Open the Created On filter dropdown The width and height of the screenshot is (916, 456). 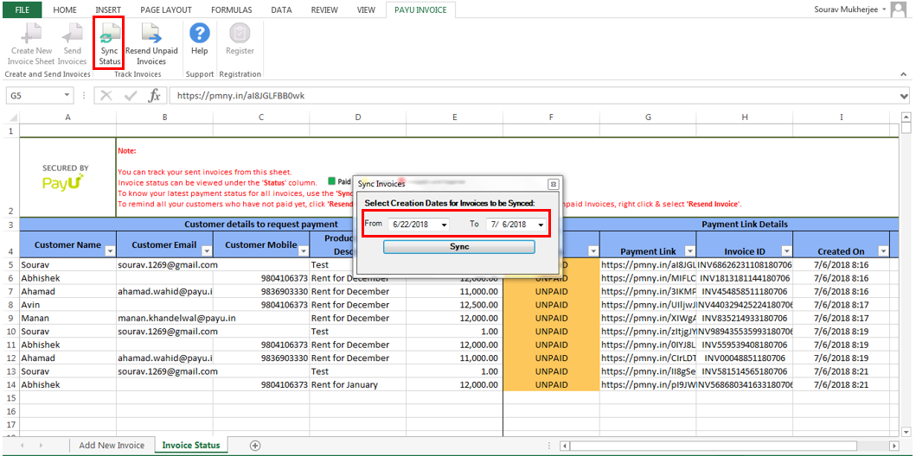[883, 251]
